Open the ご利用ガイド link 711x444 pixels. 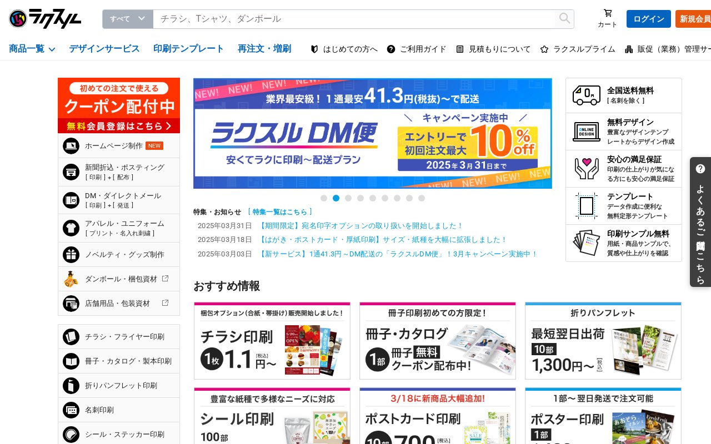417,49
